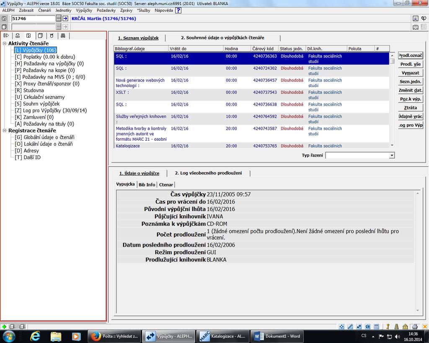Screen dimensions: 429x343
Task: Open the Bib Info subtab
Action: coord(147,185)
